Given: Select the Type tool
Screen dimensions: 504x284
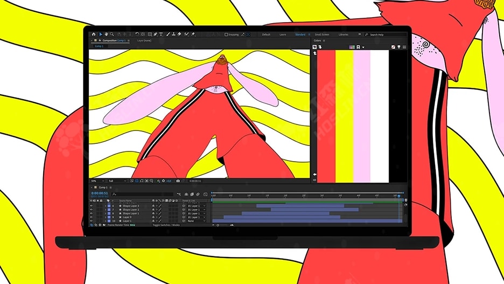Looking at the screenshot, I should 161,34.
